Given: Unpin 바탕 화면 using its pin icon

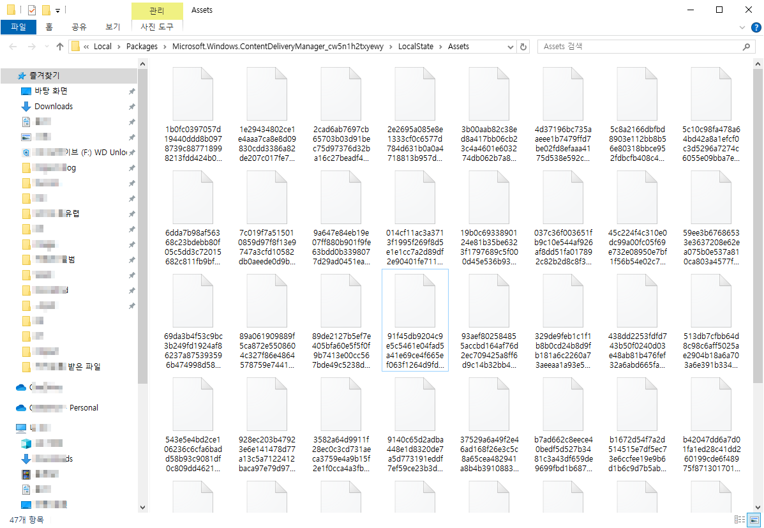Looking at the screenshot, I should [131, 91].
